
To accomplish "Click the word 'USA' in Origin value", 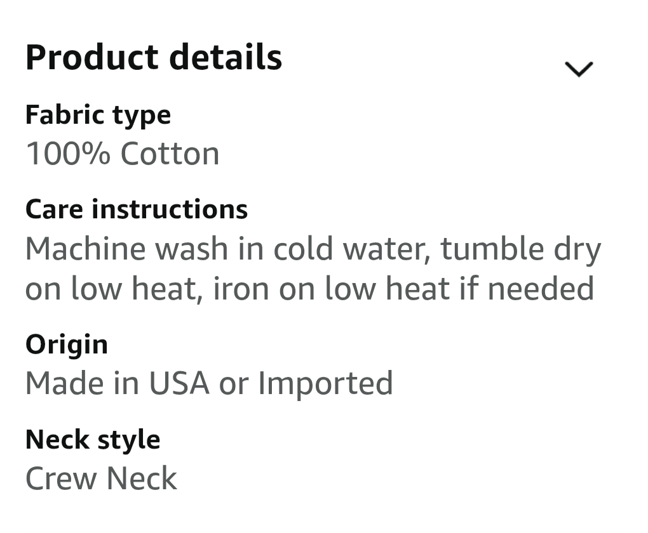I will click(179, 383).
